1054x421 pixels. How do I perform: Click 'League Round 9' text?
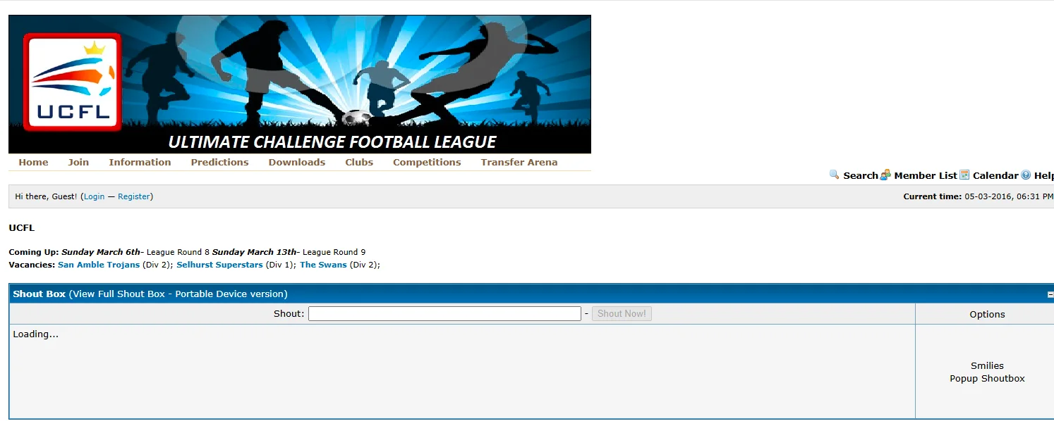334,252
